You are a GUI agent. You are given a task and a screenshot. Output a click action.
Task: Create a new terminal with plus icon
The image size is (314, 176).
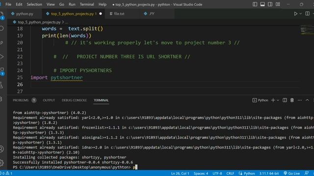(273, 100)
